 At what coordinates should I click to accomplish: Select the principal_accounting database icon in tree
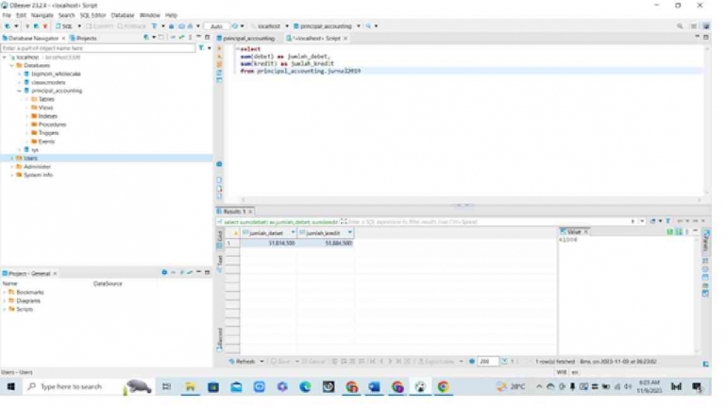tap(26, 91)
